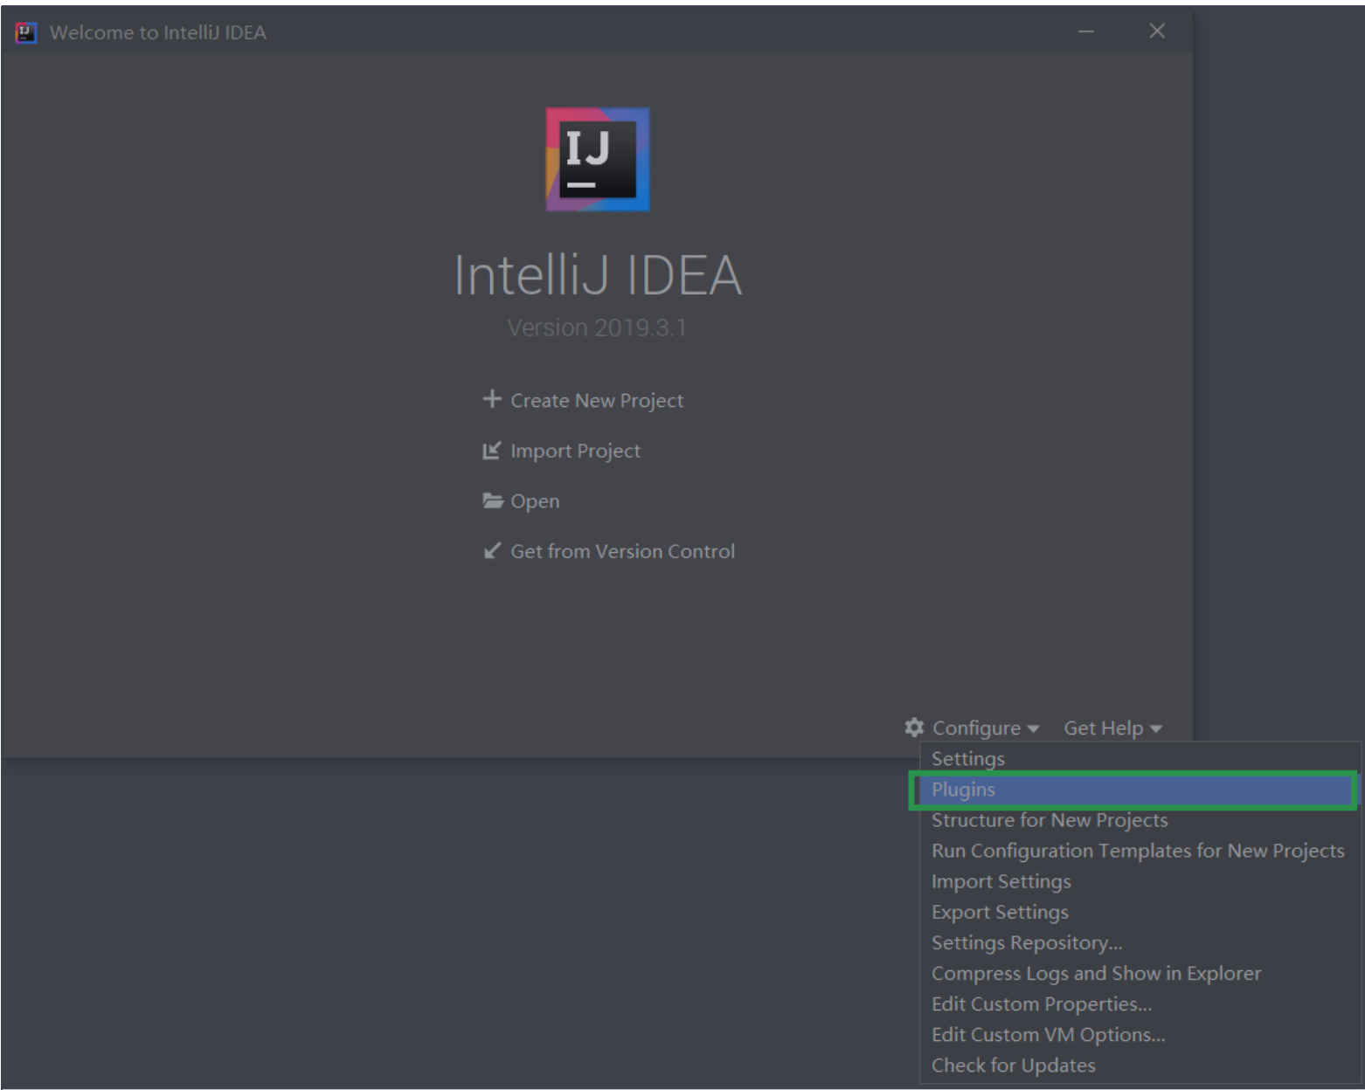The height and width of the screenshot is (1090, 1365).
Task: Open Run Configuration Templates for New Projects
Action: [x=1140, y=851]
